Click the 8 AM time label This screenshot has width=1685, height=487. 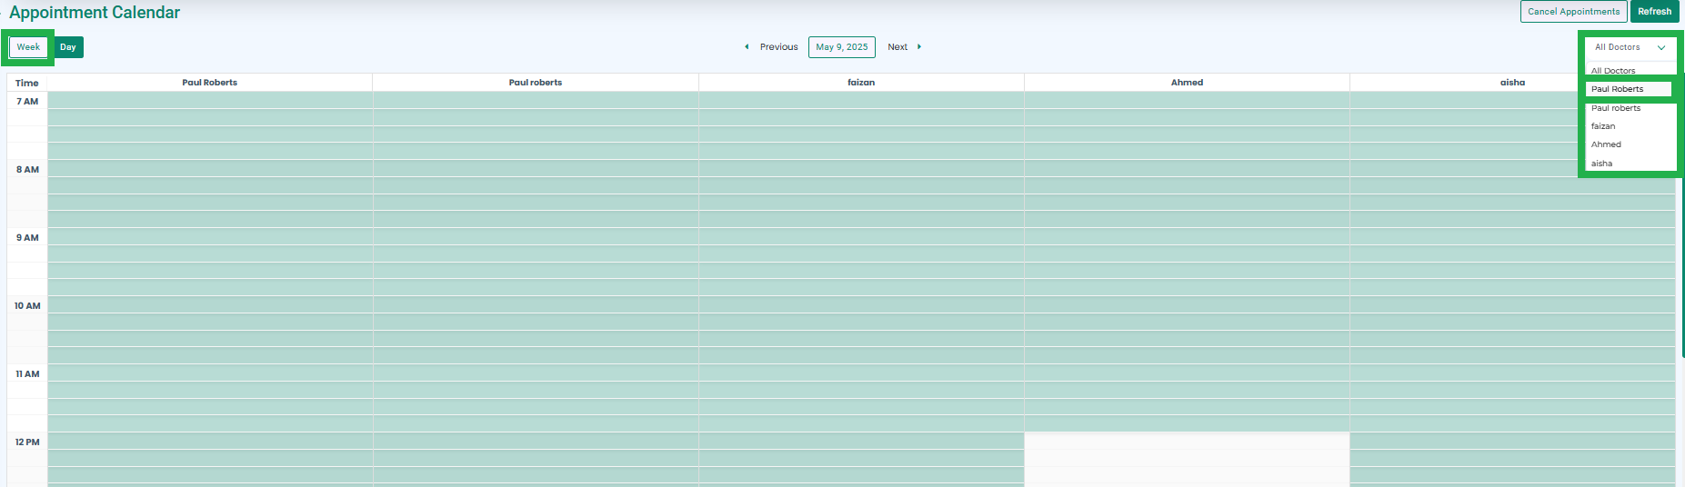(27, 170)
